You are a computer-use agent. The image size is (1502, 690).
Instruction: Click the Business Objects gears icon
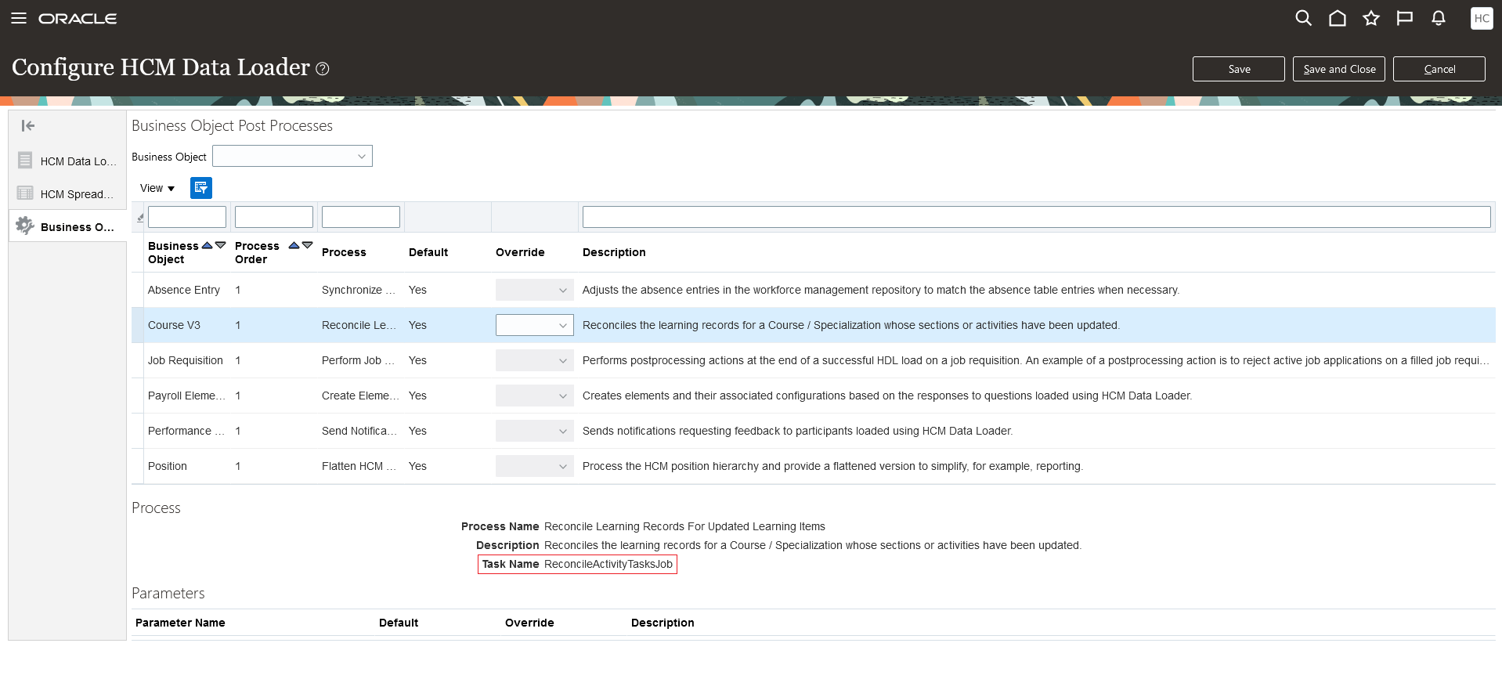25,226
